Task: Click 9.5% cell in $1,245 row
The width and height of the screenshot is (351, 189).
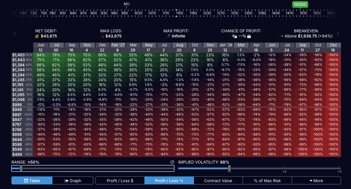Action: (x=149, y=80)
